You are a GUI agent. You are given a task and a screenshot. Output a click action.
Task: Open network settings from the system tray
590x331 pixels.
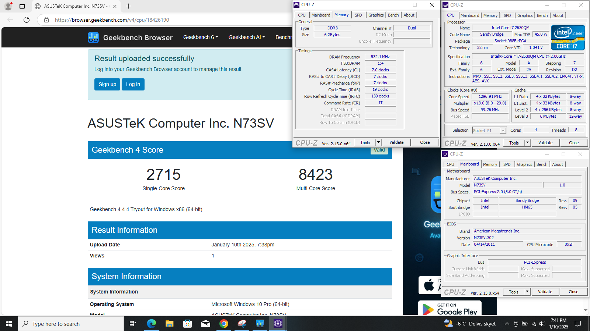(x=534, y=324)
